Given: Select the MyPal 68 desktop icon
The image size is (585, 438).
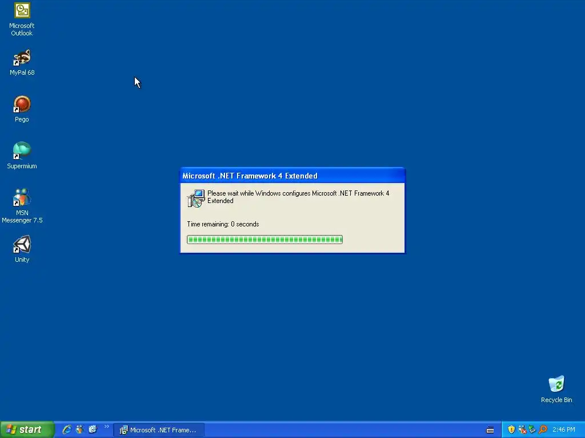Looking at the screenshot, I should pos(22,62).
